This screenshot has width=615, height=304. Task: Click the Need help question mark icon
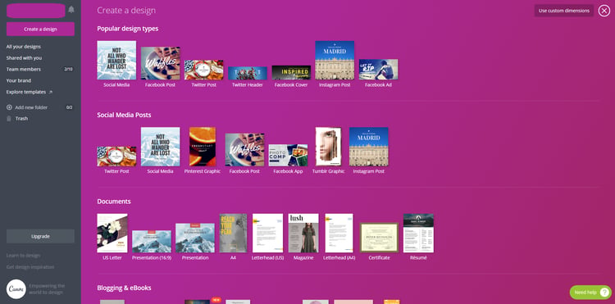tap(605, 293)
